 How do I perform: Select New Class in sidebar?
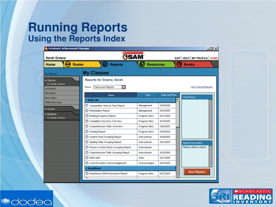[x=62, y=98]
